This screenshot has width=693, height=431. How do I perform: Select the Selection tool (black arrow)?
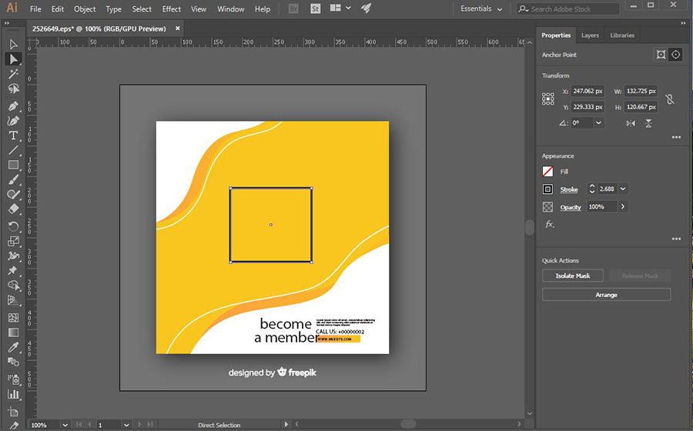[13, 45]
